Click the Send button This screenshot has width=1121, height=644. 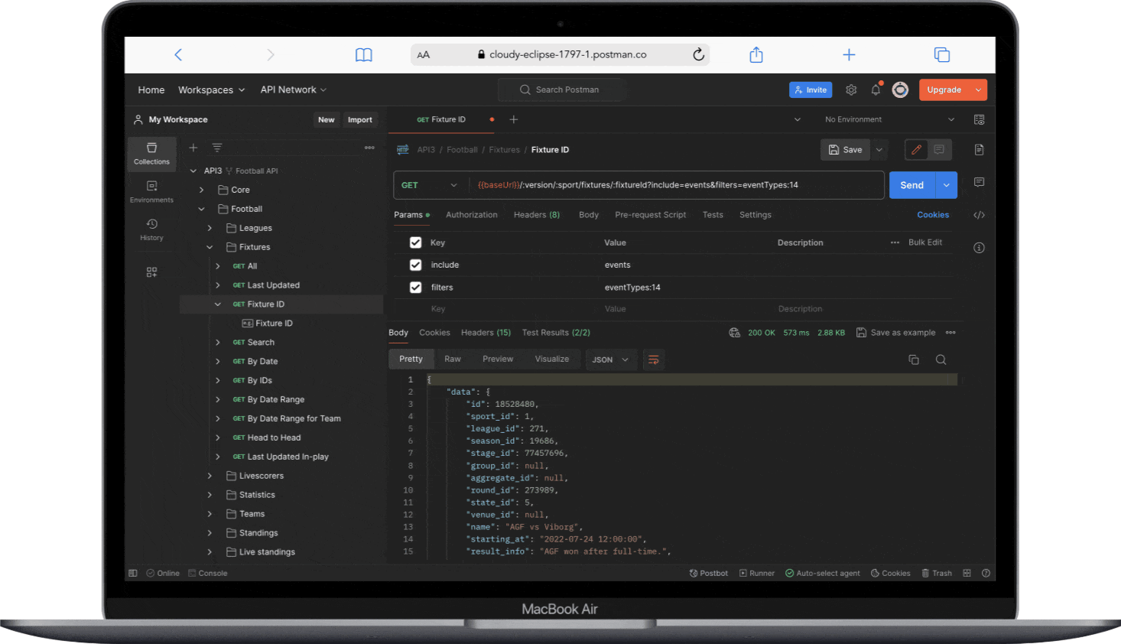[x=912, y=185]
